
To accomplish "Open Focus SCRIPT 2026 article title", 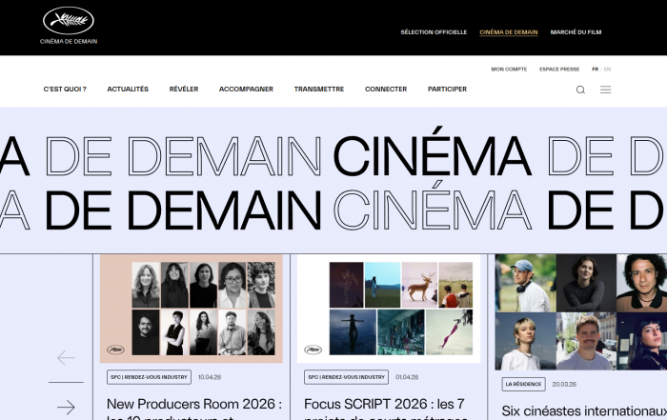I will click(385, 410).
